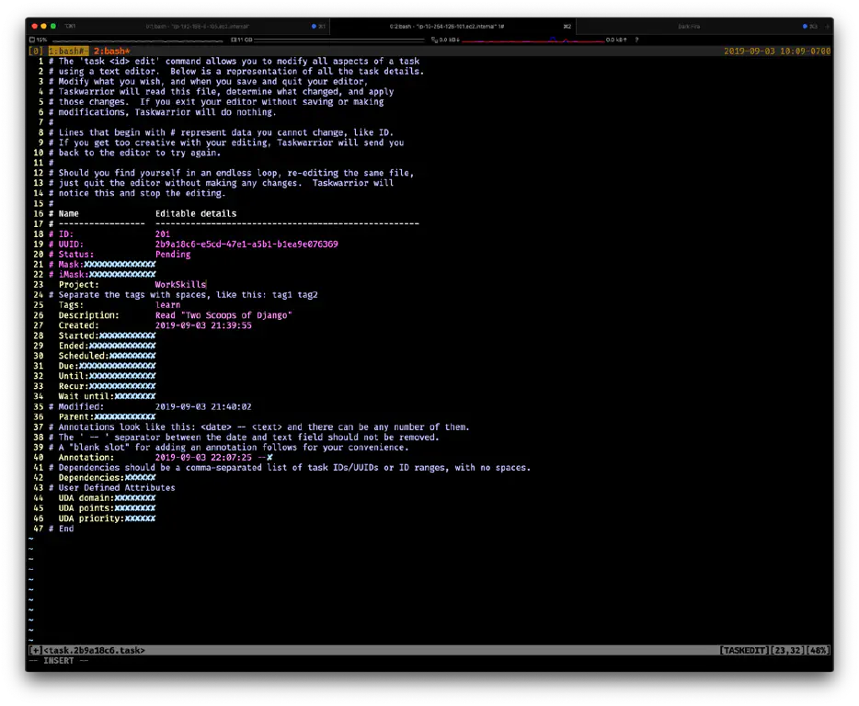Toggle the INSERT mode indicator in vim
This screenshot has width=859, height=706.
58,660
